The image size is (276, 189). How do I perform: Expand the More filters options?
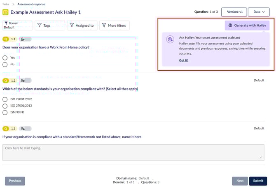[x=114, y=25]
